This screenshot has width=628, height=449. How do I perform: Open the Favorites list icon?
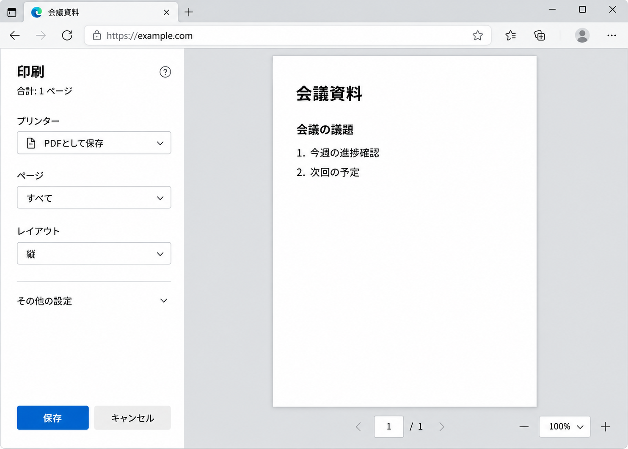pyautogui.click(x=511, y=36)
